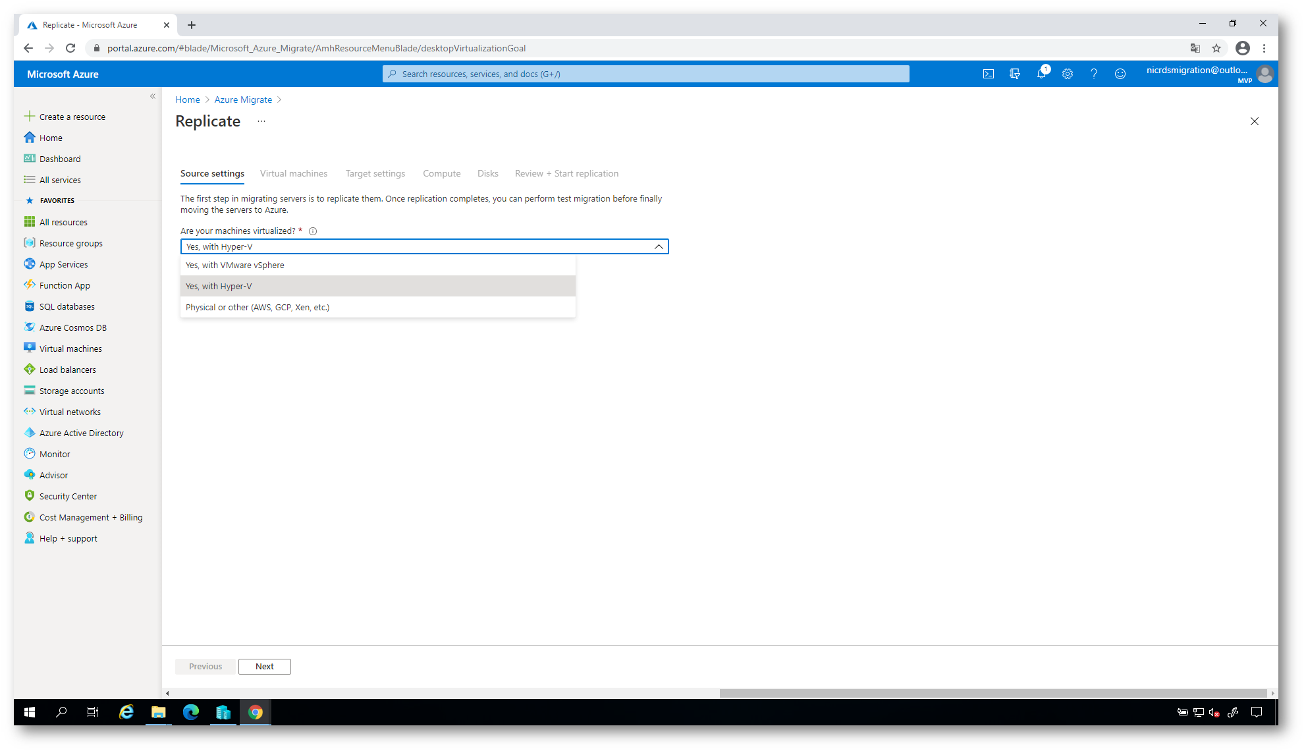This screenshot has height=753, width=1306.
Task: Click the horizontal scrollbar thumb
Action: pyautogui.click(x=993, y=693)
